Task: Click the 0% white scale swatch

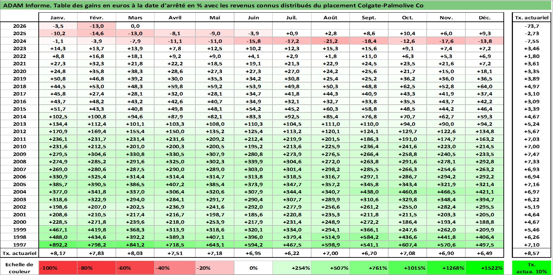Action: click(x=253, y=268)
